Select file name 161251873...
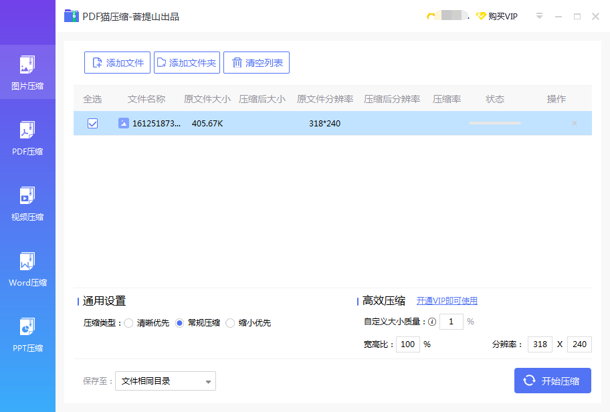 [x=157, y=124]
